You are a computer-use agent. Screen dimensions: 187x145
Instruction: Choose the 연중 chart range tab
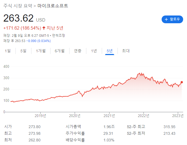[x=78, y=51]
